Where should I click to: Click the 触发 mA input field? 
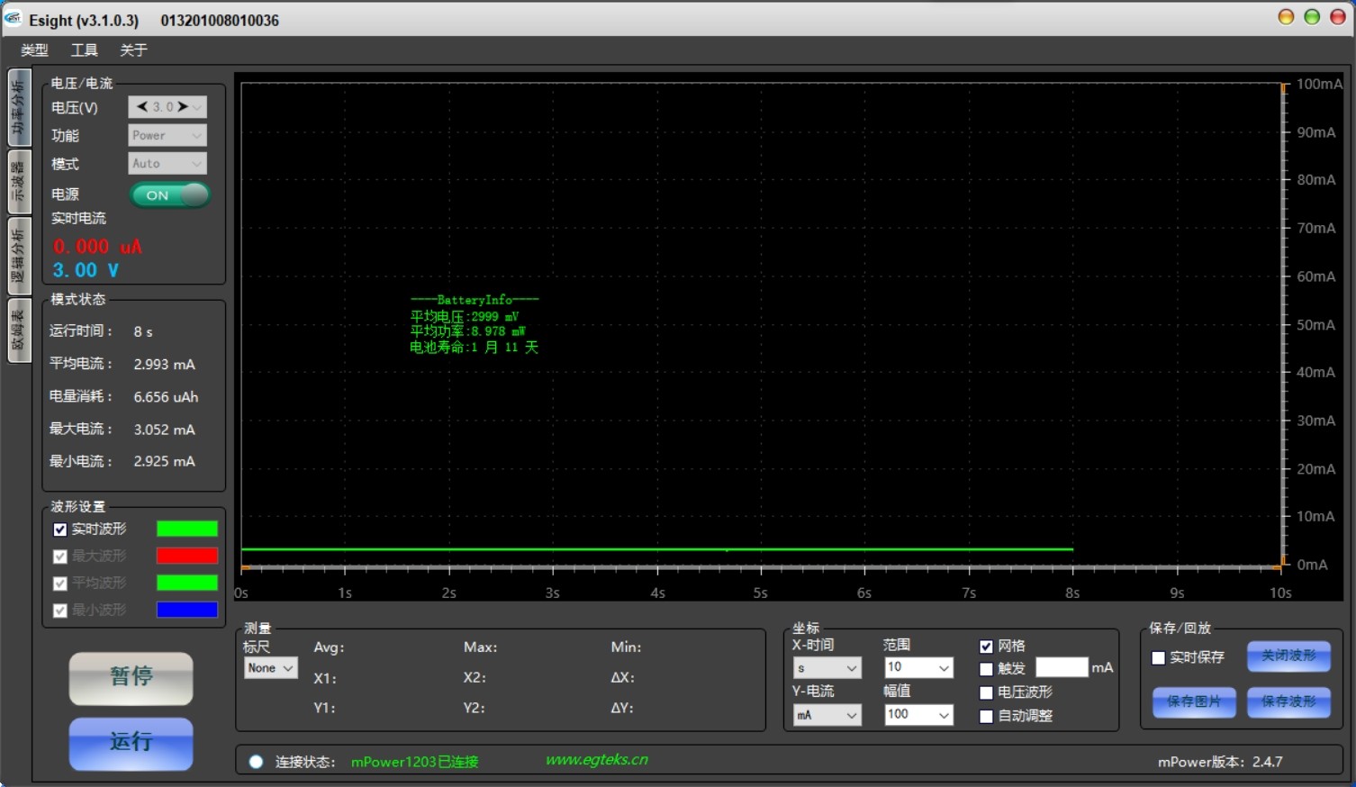point(1062,667)
